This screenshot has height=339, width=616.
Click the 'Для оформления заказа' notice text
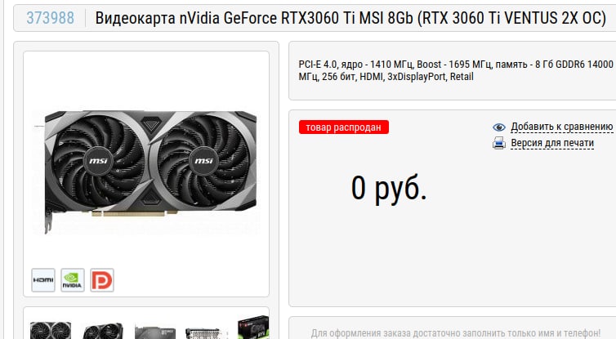pos(456,333)
